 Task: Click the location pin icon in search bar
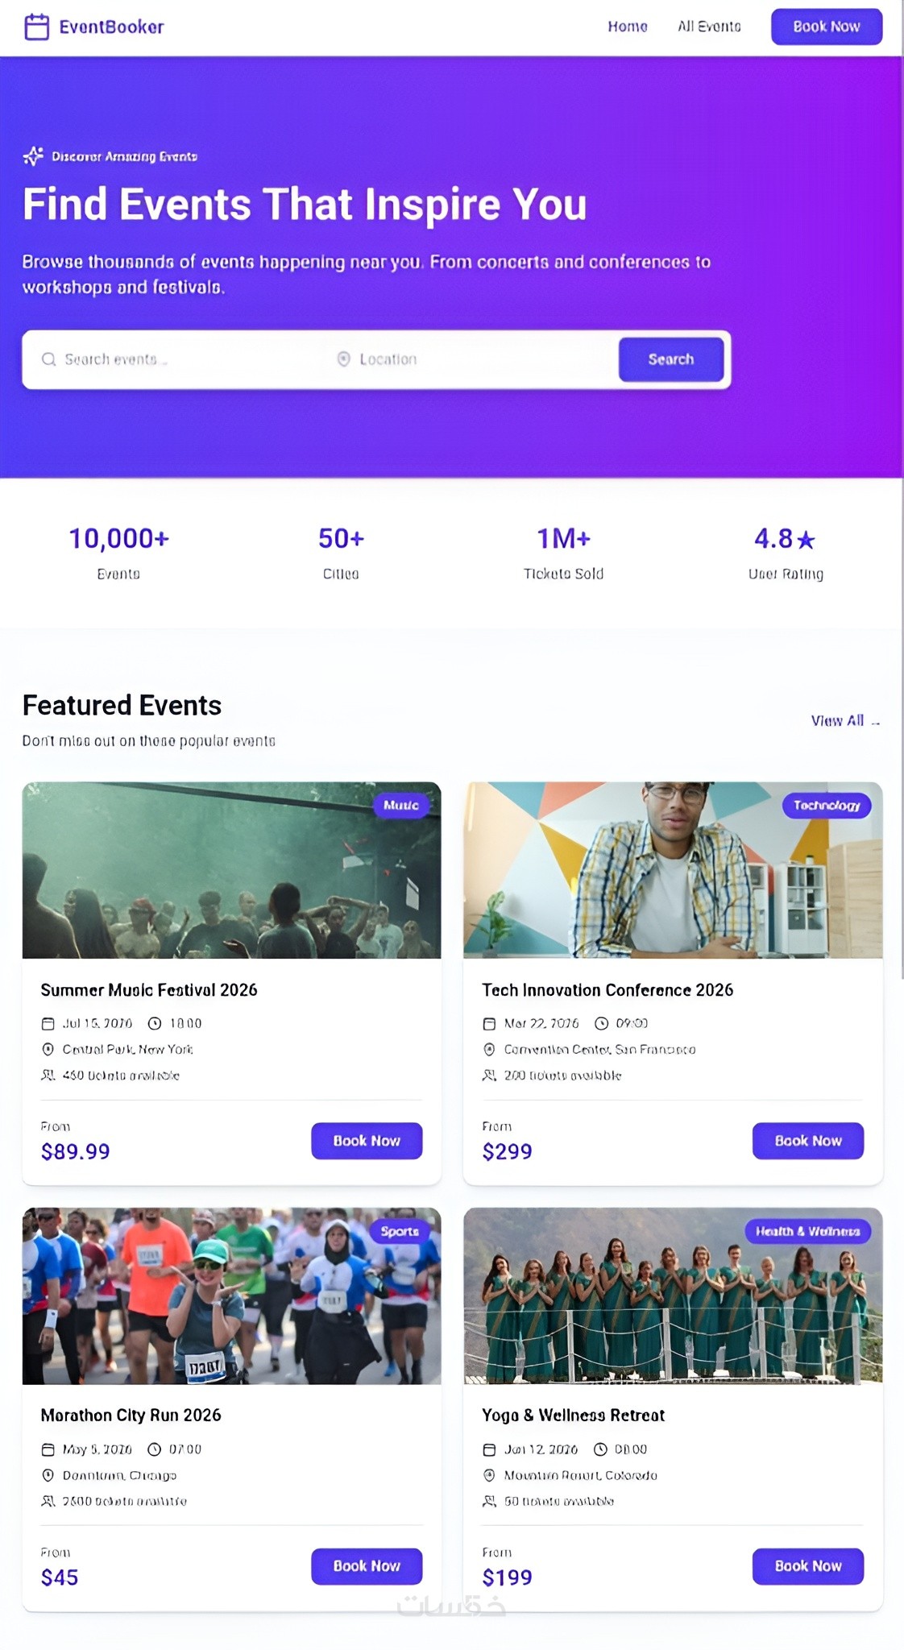tap(343, 359)
